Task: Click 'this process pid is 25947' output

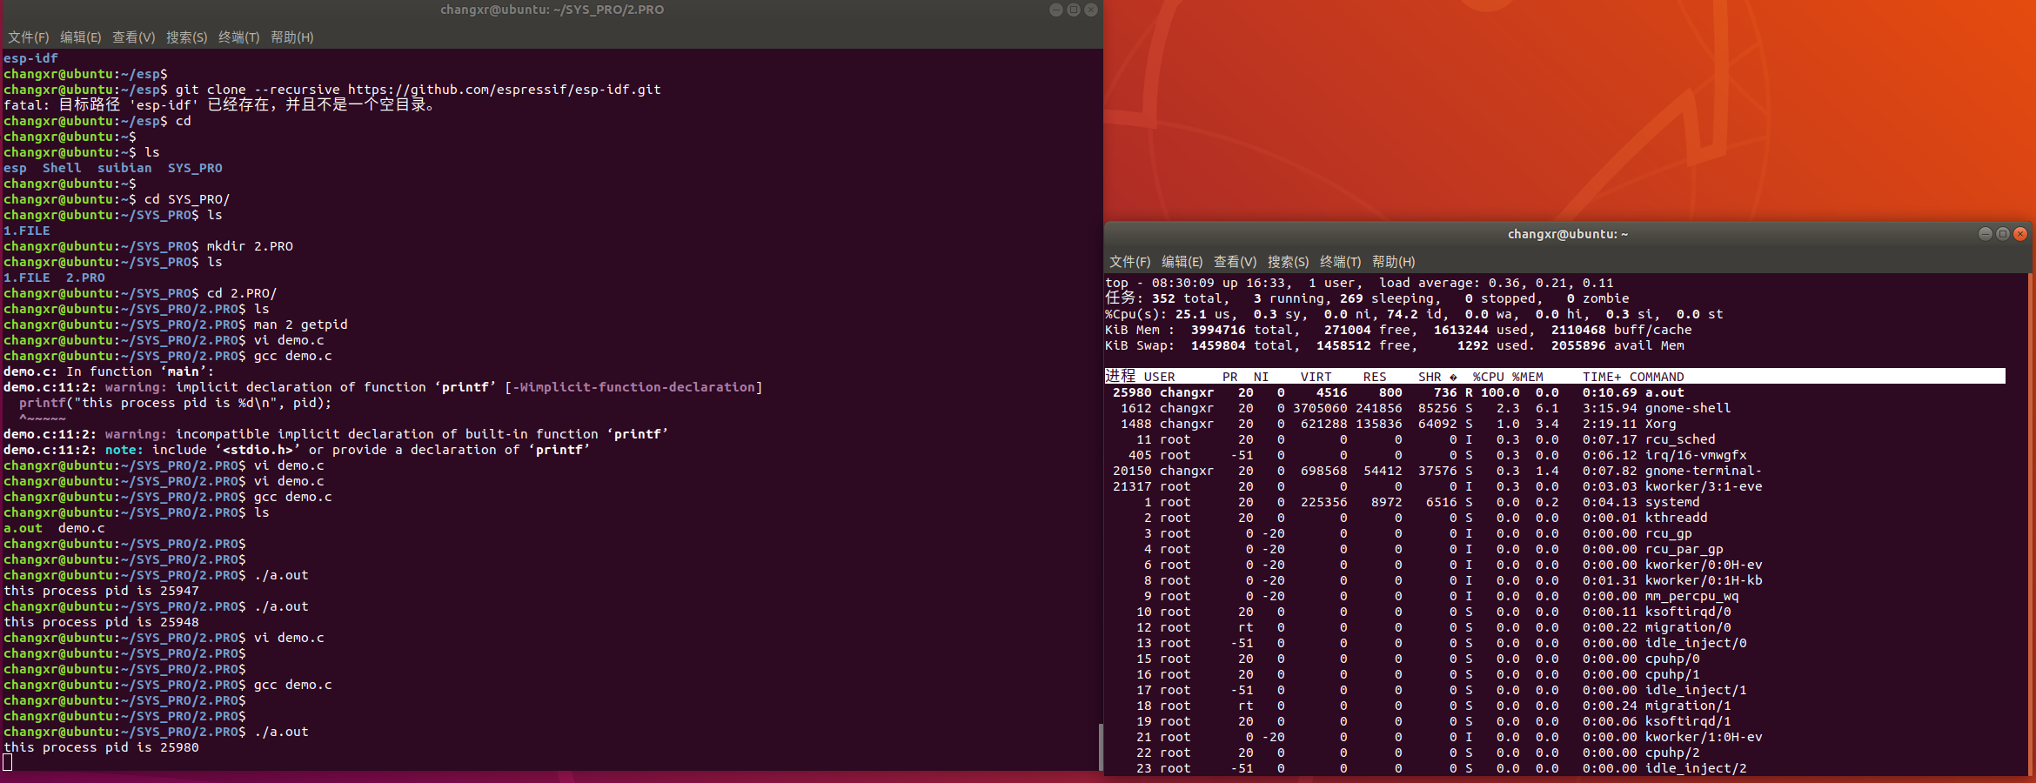Action: [x=101, y=591]
